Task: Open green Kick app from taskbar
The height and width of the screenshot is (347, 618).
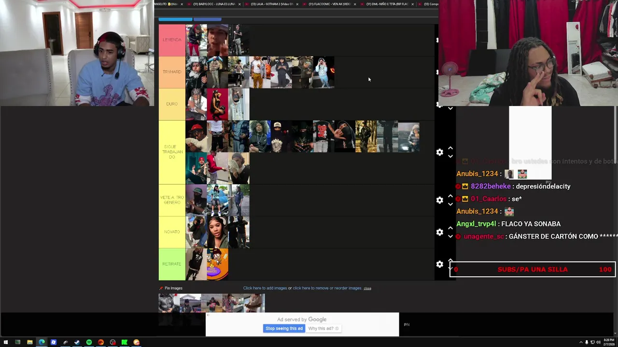Action: click(125, 342)
